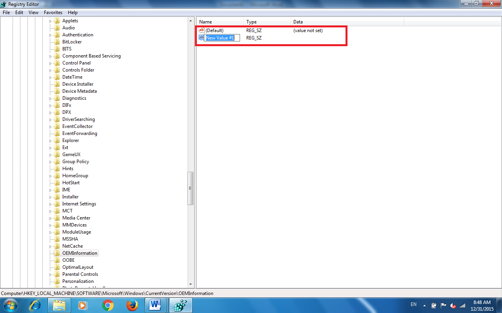Click the Device Installer folder icon
Image resolution: width=502 pixels, height=313 pixels.
coord(57,84)
